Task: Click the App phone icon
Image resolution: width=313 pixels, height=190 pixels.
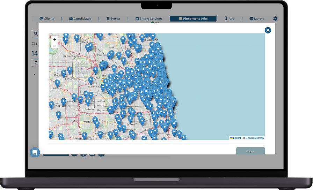Action: click(226, 18)
